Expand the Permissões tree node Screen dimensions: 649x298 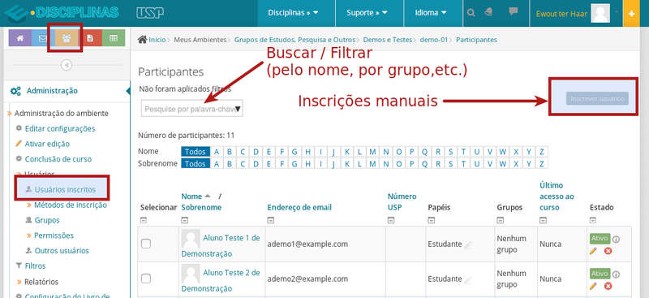point(29,235)
